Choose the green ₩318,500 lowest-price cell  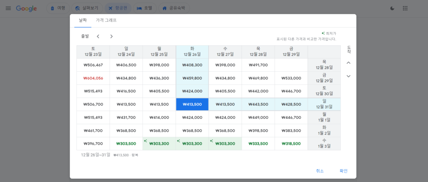click(291, 144)
